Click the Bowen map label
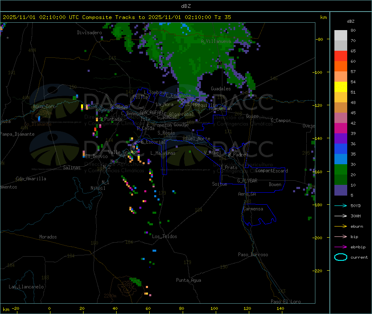The height and width of the screenshot is (314, 372). pos(275,184)
